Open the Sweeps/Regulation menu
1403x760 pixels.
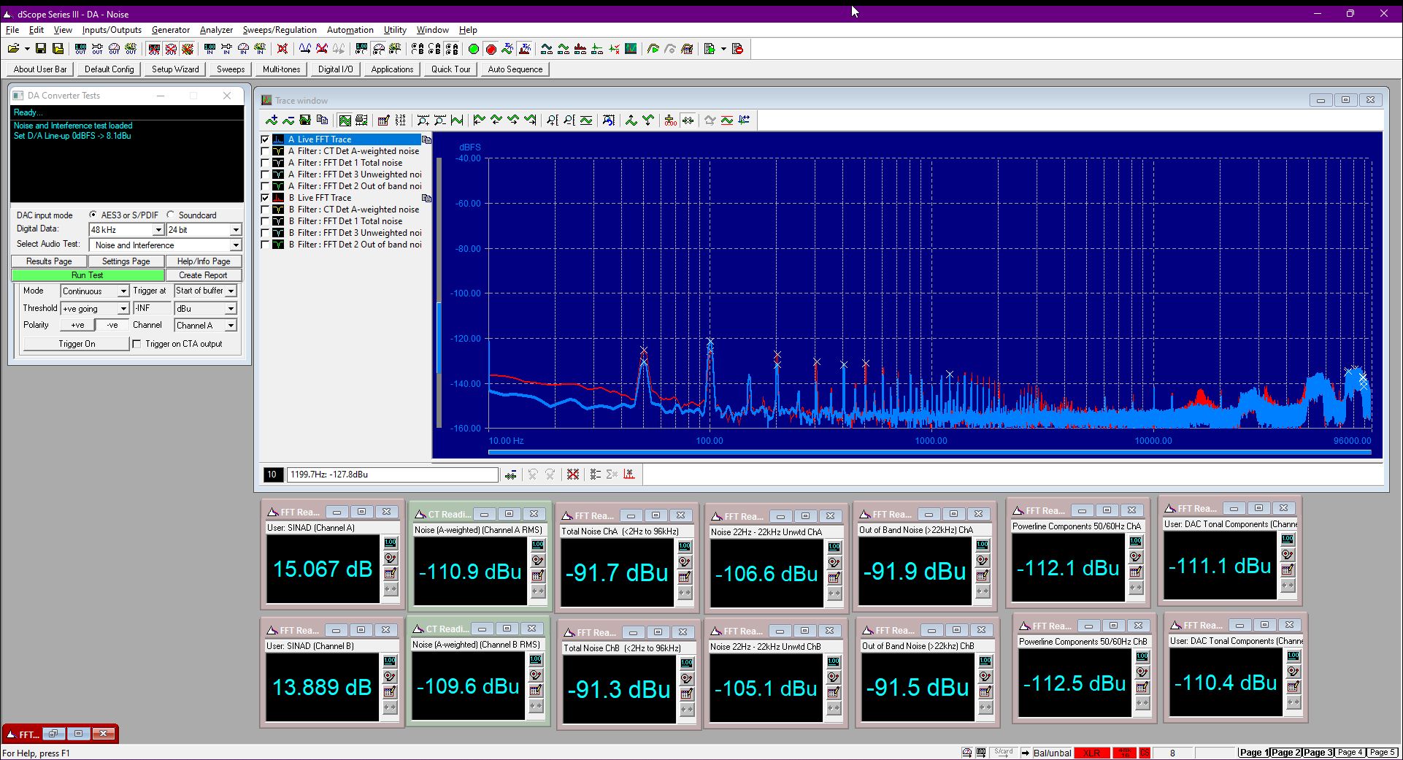(280, 30)
